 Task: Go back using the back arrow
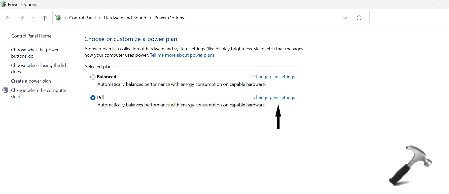point(8,18)
